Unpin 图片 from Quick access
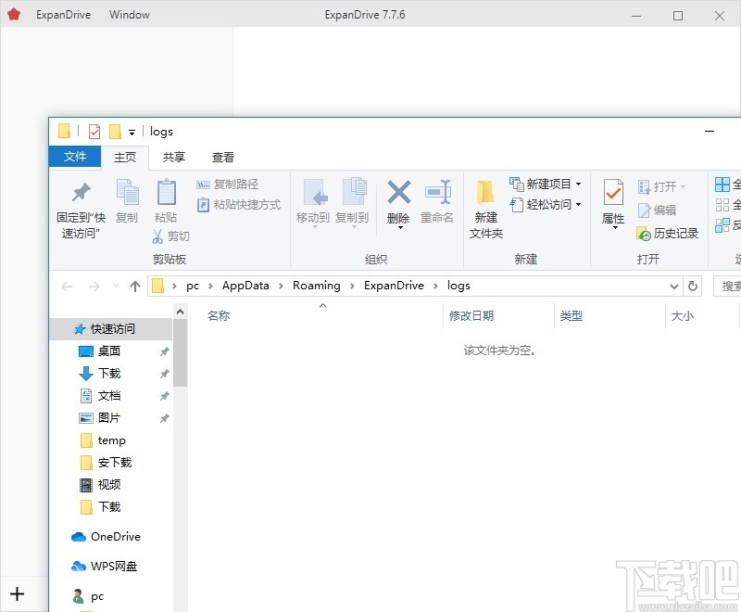This screenshot has width=741, height=612. tap(164, 417)
